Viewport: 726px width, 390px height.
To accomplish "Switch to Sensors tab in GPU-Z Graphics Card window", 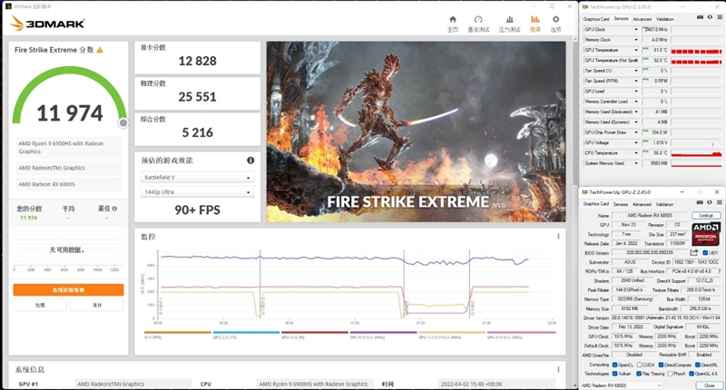I will tap(621, 204).
